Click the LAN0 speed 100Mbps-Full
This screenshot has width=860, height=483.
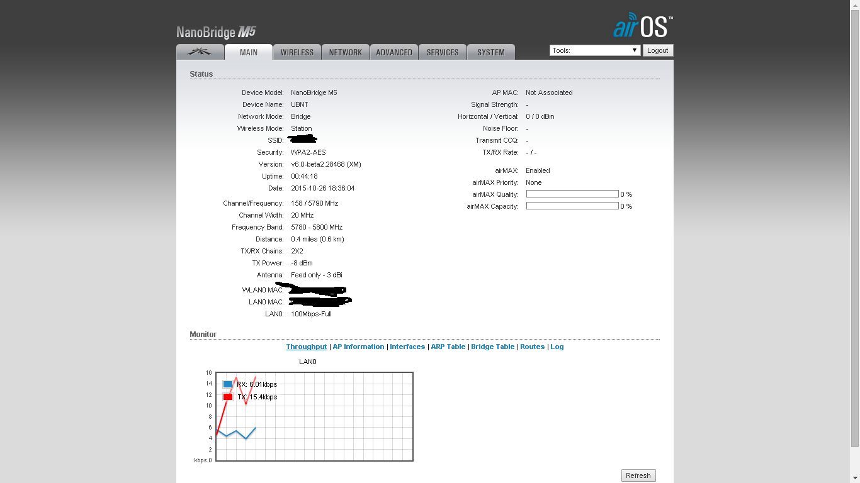coord(311,314)
